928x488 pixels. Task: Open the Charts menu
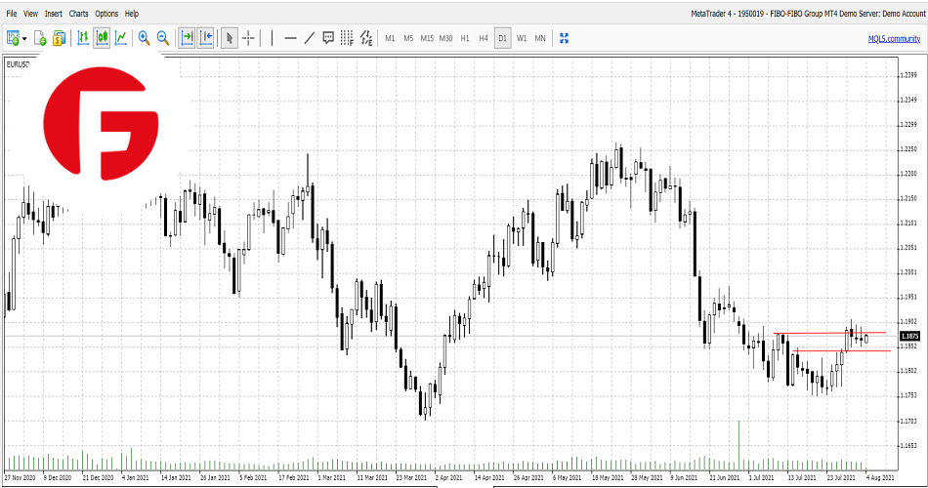[79, 14]
